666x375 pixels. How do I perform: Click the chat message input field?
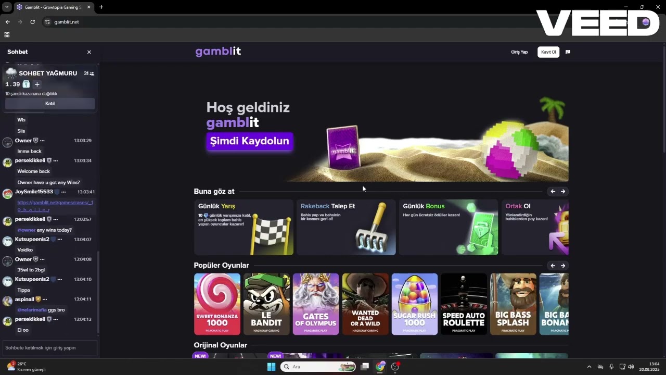click(x=50, y=348)
